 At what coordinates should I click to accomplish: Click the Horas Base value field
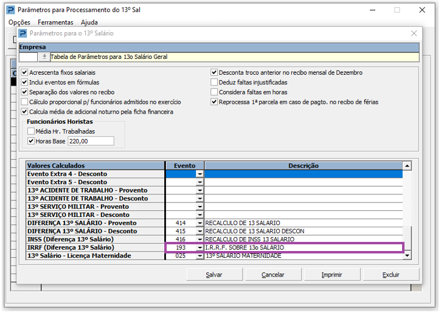tap(91, 141)
